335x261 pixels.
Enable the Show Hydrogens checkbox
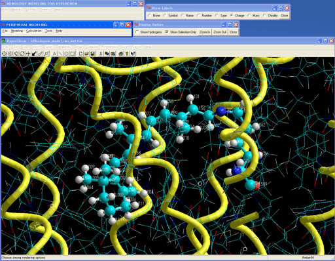137,32
